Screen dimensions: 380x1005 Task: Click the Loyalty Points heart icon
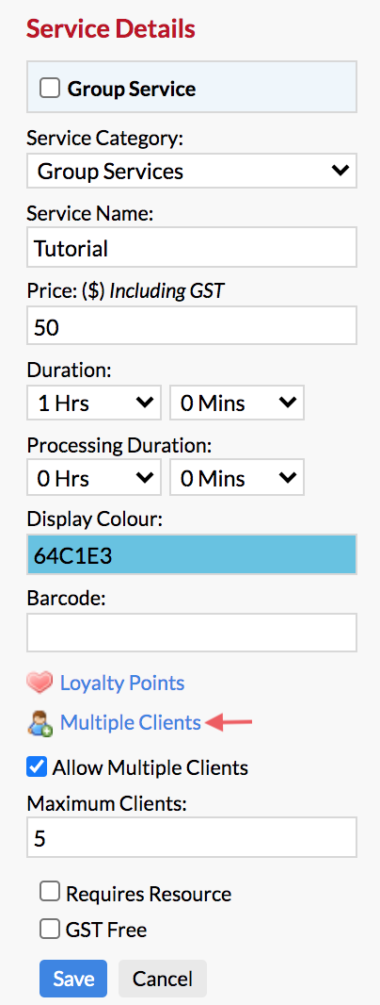coord(40,684)
